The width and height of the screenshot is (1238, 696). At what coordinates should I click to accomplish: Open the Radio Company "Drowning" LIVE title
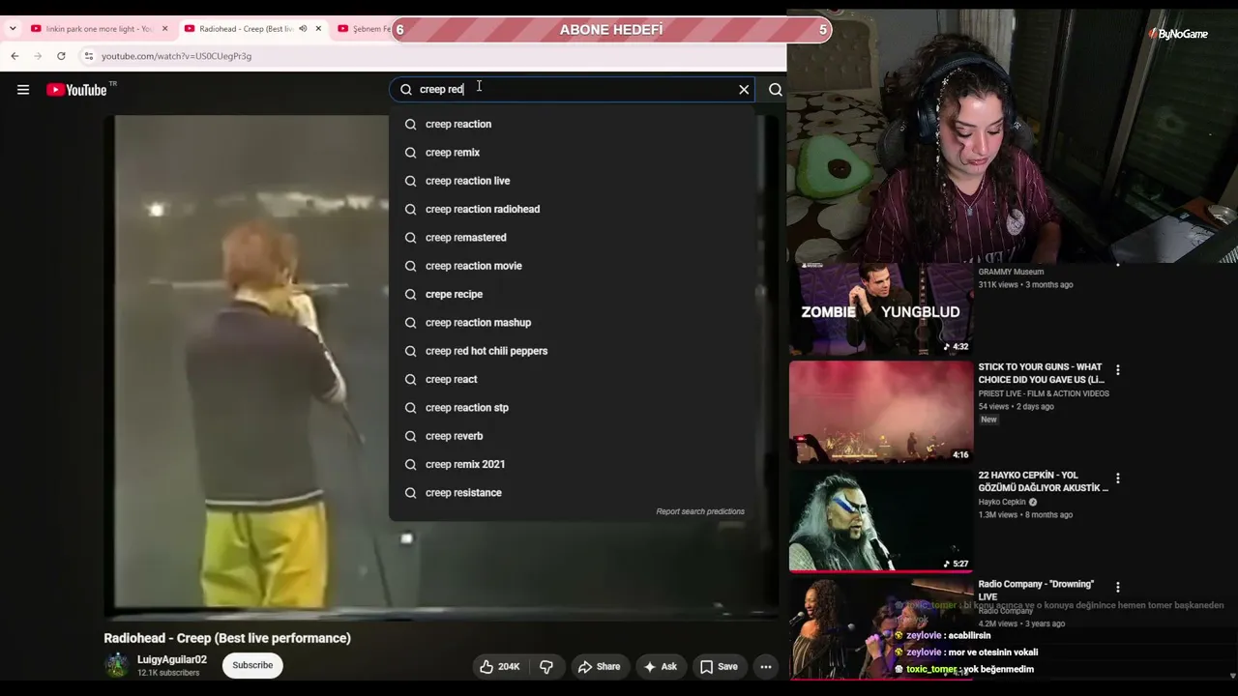pos(1036,590)
